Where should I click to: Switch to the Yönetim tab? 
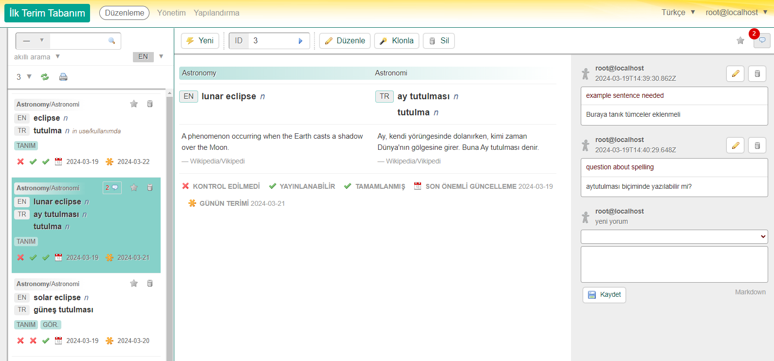[171, 13]
